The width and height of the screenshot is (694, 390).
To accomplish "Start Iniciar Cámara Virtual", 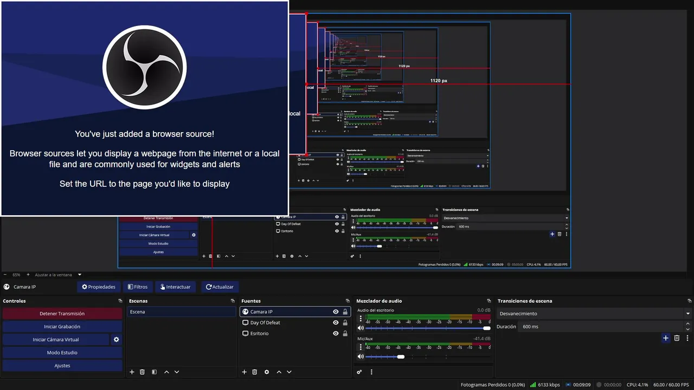I will [x=55, y=340].
